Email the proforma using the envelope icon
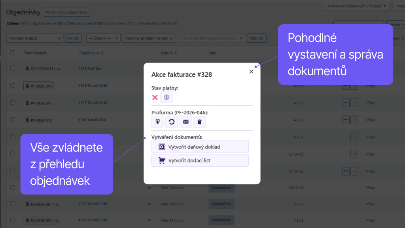405x228 pixels. point(185,122)
